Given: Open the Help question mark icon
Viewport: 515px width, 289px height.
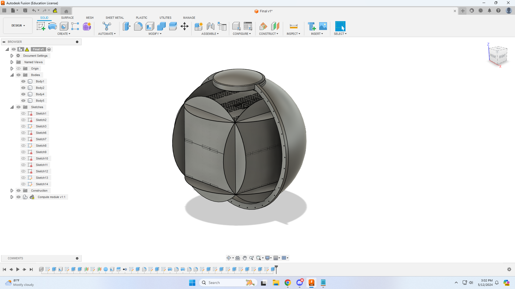Looking at the screenshot, I should click(x=498, y=11).
